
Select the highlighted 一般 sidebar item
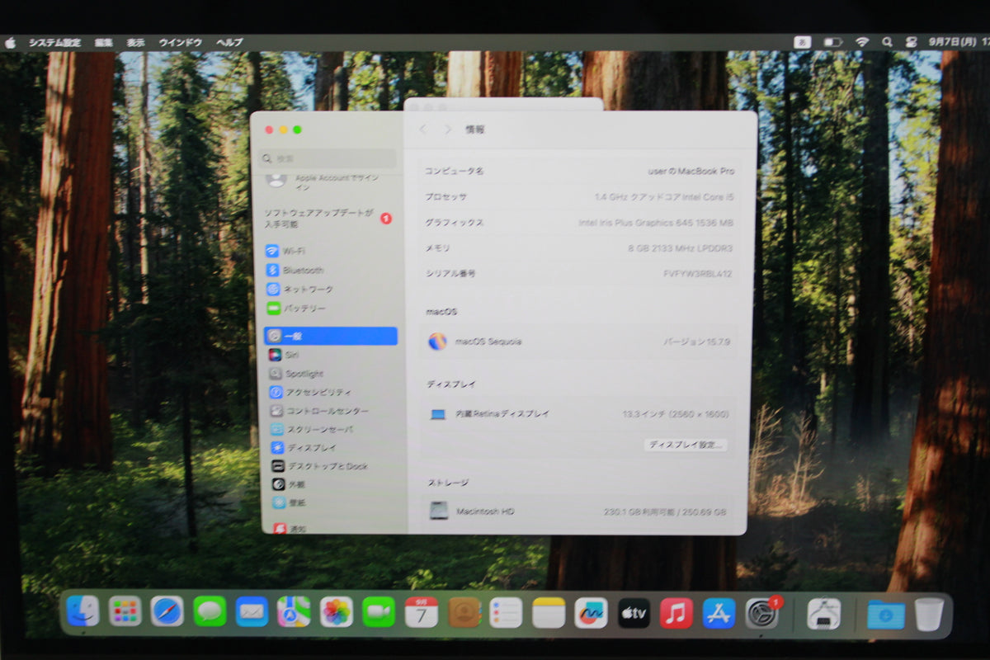(x=330, y=336)
